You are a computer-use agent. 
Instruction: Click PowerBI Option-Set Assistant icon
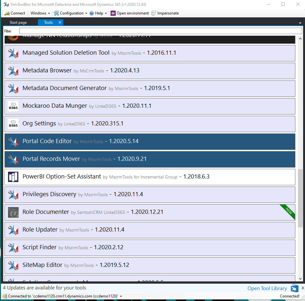click(13, 177)
